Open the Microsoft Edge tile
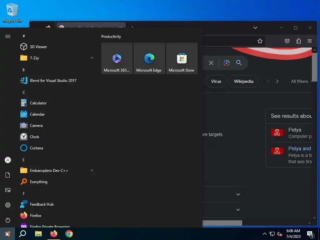The height and width of the screenshot is (240, 320). coord(149,58)
